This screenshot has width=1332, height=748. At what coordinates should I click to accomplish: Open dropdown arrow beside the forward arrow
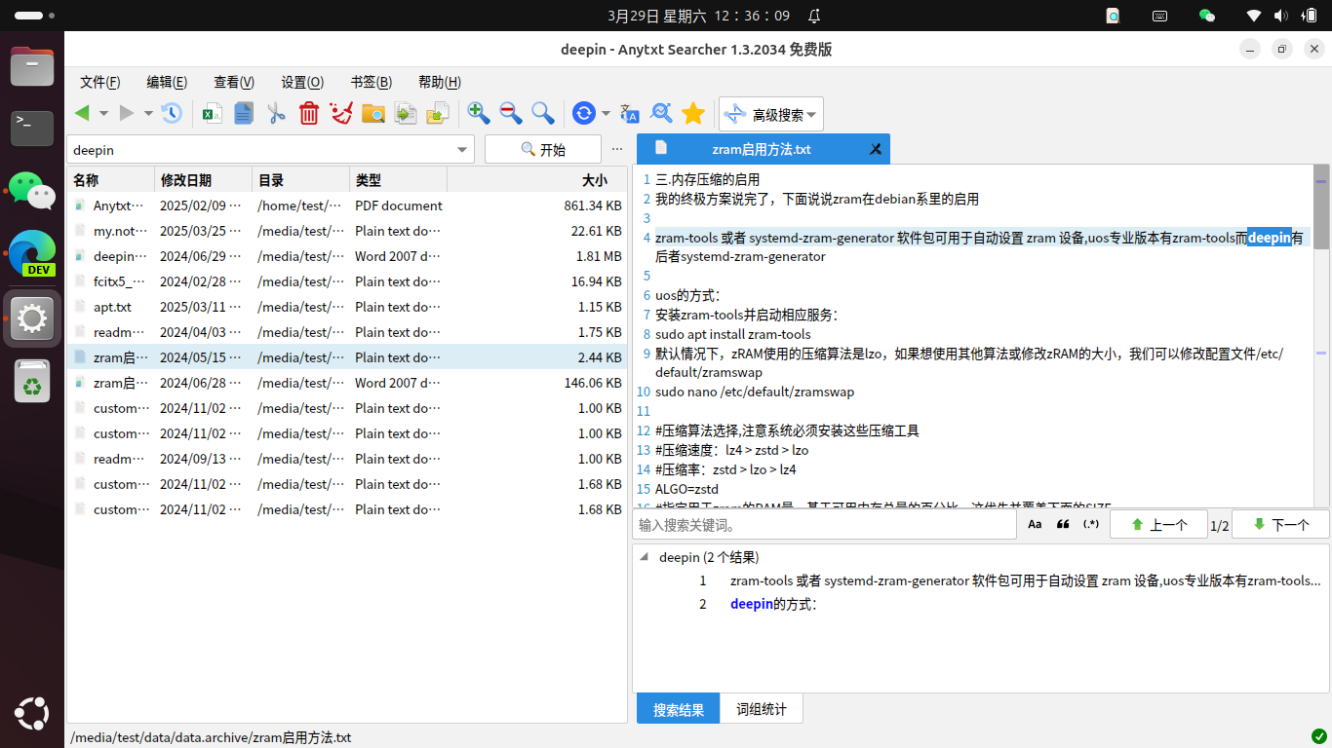(x=148, y=114)
